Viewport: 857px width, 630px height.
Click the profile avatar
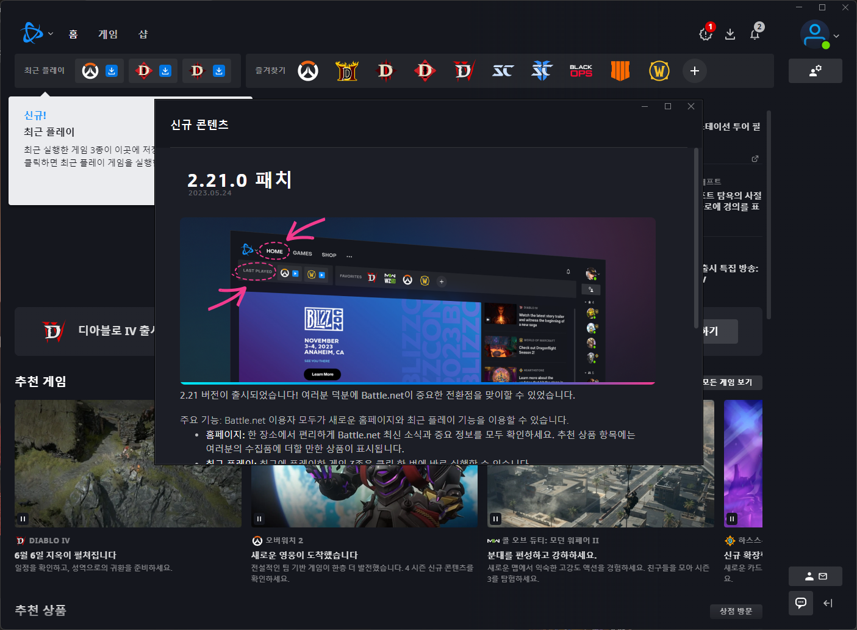(x=815, y=35)
